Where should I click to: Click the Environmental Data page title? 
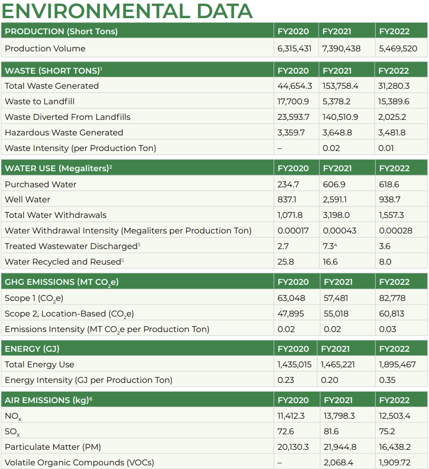tap(126, 11)
